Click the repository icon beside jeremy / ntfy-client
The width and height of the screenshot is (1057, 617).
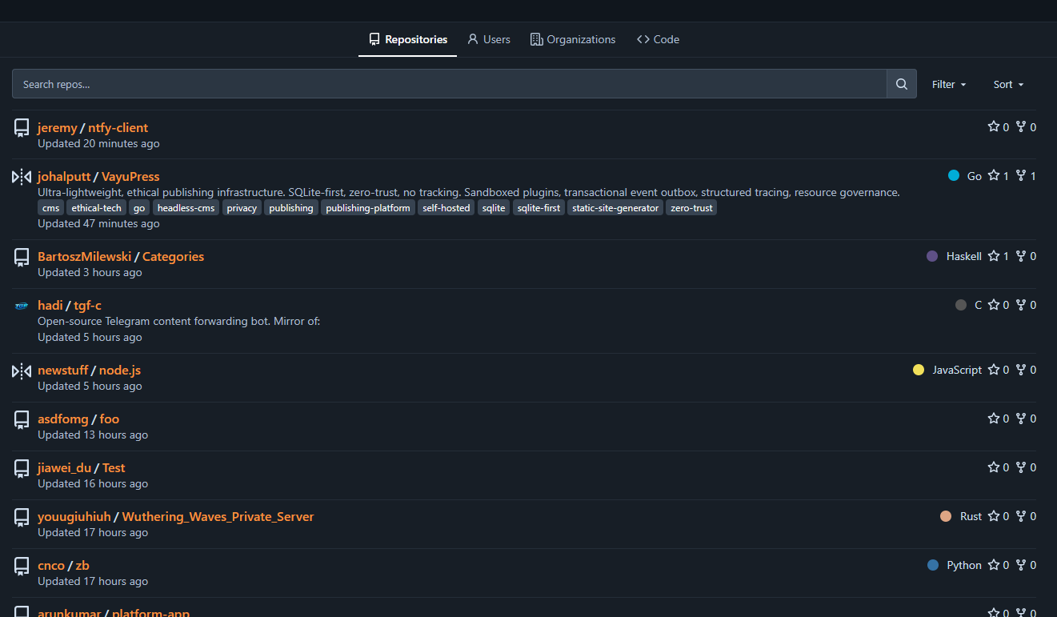pos(22,128)
